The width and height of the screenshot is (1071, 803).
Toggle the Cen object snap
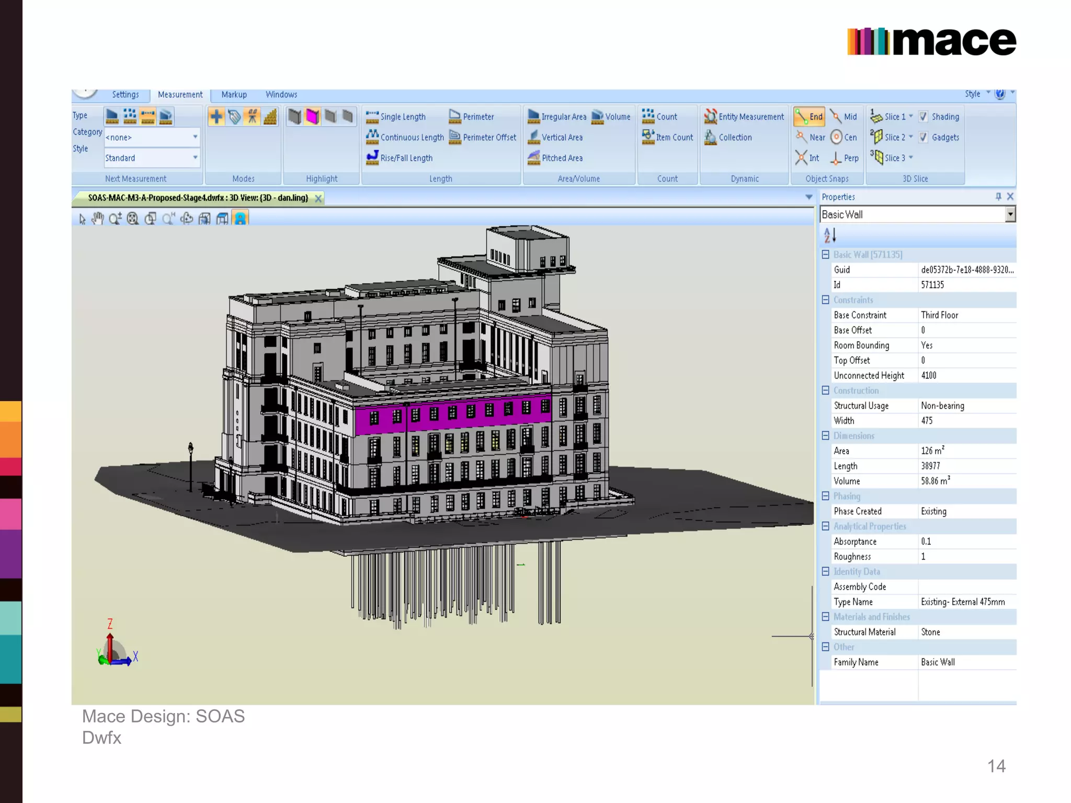click(x=844, y=137)
